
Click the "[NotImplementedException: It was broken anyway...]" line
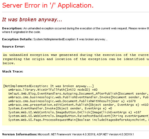coord(48,86)
